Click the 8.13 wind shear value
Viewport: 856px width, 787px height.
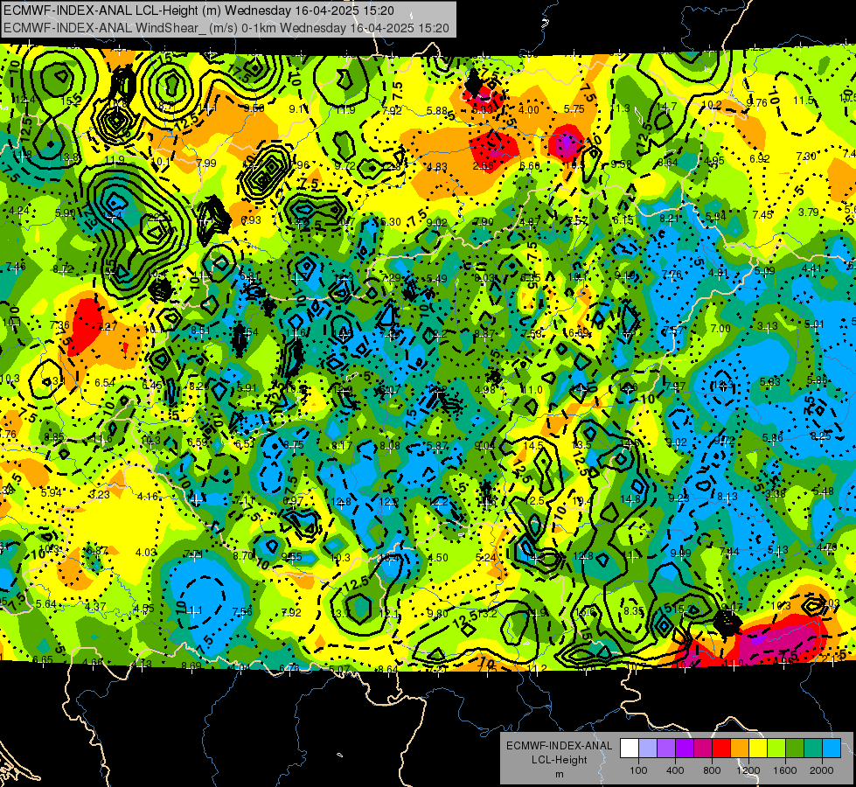pos(727,496)
